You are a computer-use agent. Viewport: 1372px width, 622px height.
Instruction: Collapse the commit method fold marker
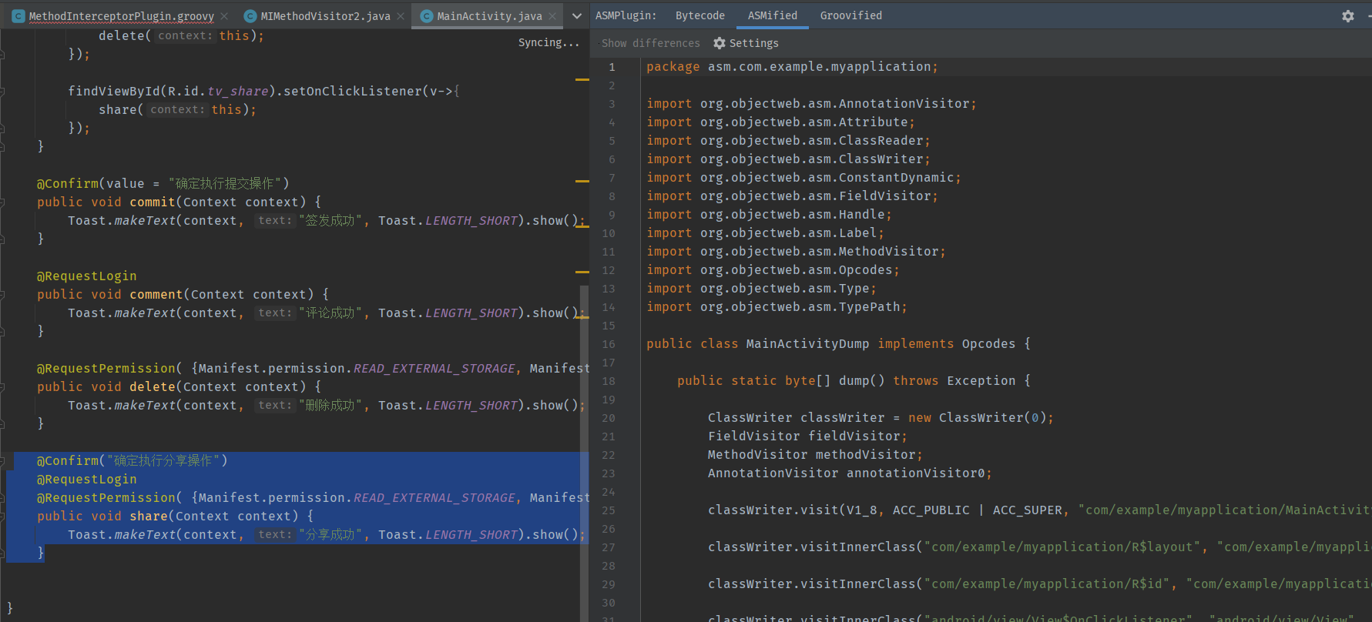click(x=3, y=202)
